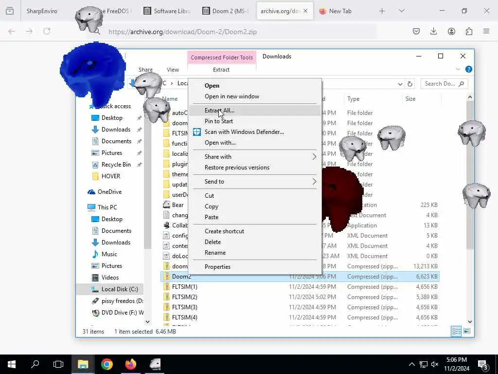Select the FLTSIM(4) zip file

(x=184, y=318)
